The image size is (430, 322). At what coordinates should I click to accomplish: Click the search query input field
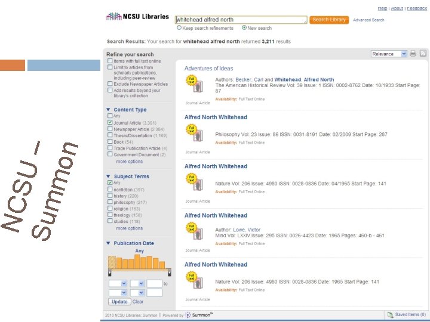click(x=241, y=20)
